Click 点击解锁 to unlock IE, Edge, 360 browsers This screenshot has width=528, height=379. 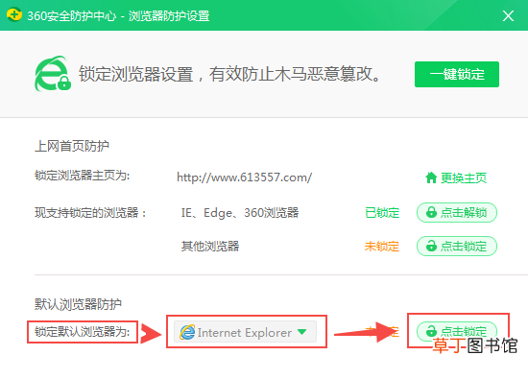click(x=457, y=212)
